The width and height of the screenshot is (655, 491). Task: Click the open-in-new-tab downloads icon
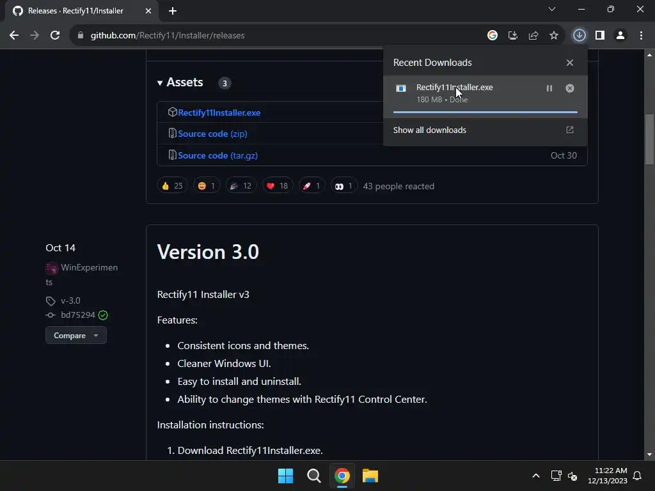(x=570, y=130)
